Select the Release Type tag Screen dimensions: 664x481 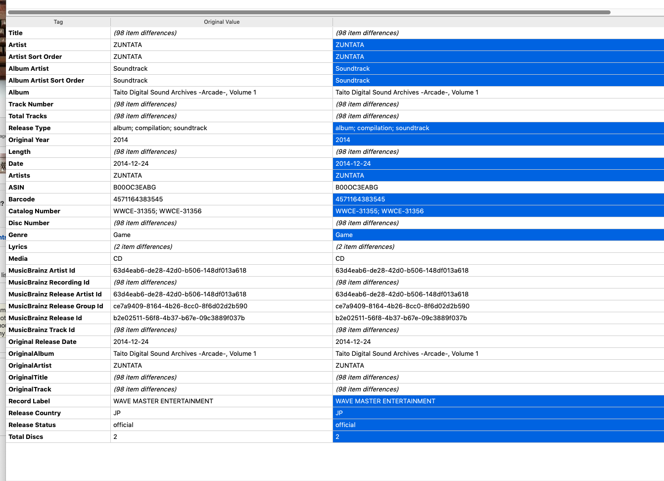tap(30, 128)
